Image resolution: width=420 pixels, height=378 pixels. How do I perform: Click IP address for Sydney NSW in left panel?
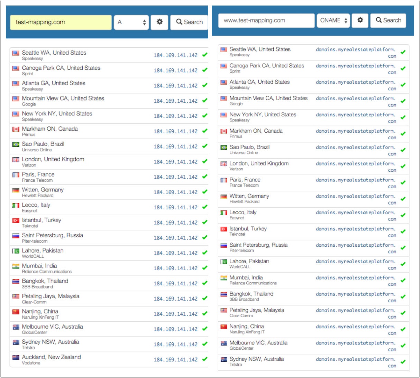(x=176, y=344)
